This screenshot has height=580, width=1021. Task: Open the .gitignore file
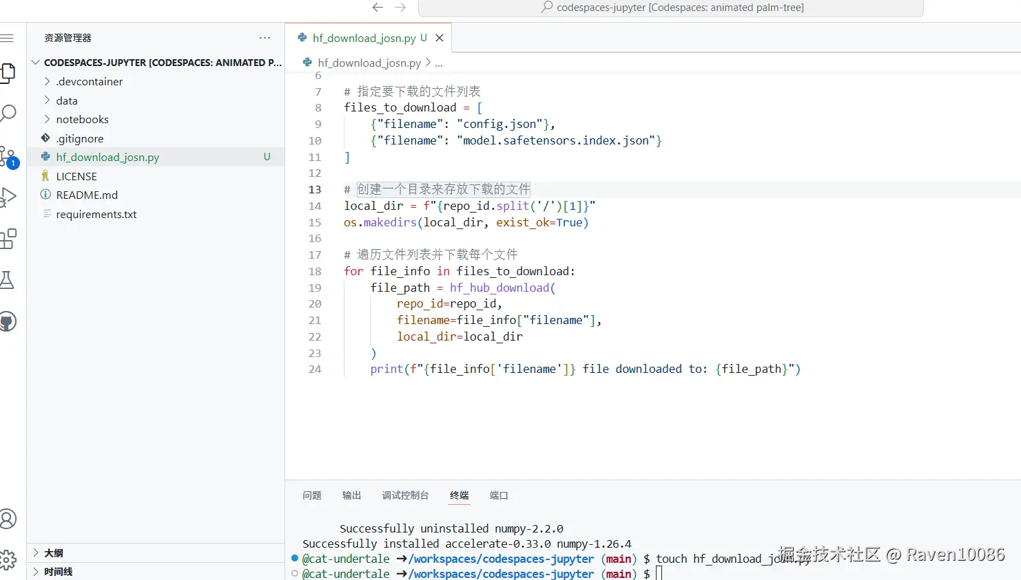[157, 138]
